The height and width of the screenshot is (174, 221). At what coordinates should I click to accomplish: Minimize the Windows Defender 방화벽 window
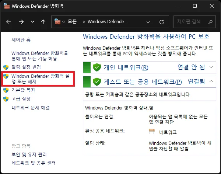[178, 6]
